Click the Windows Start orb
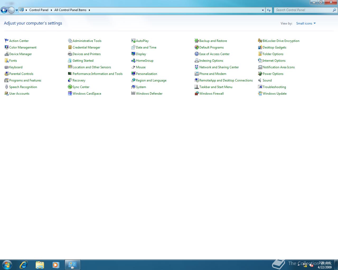 click(x=7, y=265)
